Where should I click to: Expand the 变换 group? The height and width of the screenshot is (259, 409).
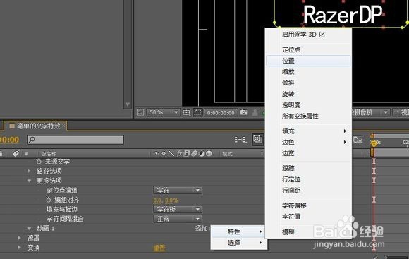click(20, 247)
